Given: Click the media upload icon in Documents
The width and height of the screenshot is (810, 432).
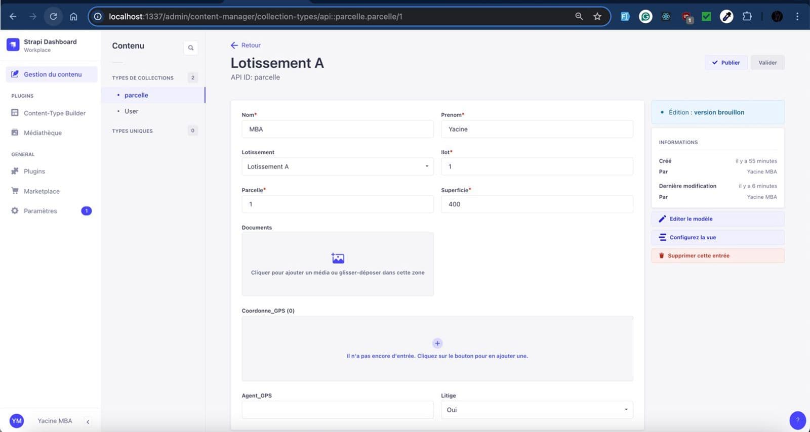Looking at the screenshot, I should tap(338, 258).
